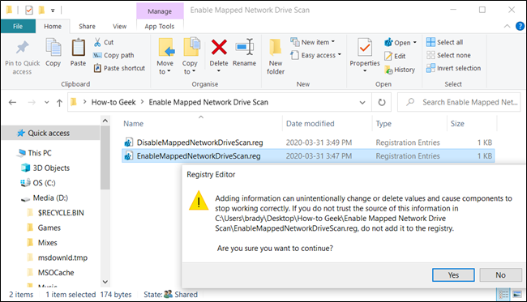Click the refresh button beside address bar
The height and width of the screenshot is (302, 527).
tap(382, 102)
